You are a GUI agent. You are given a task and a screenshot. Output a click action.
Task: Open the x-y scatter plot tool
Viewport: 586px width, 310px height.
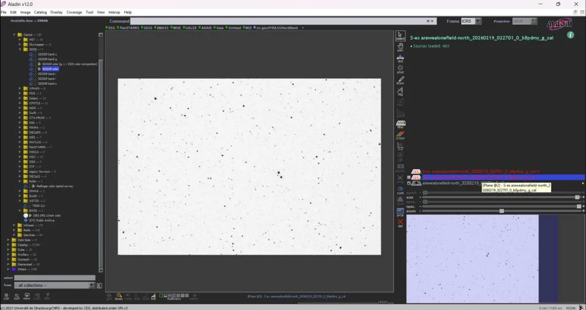click(x=400, y=146)
